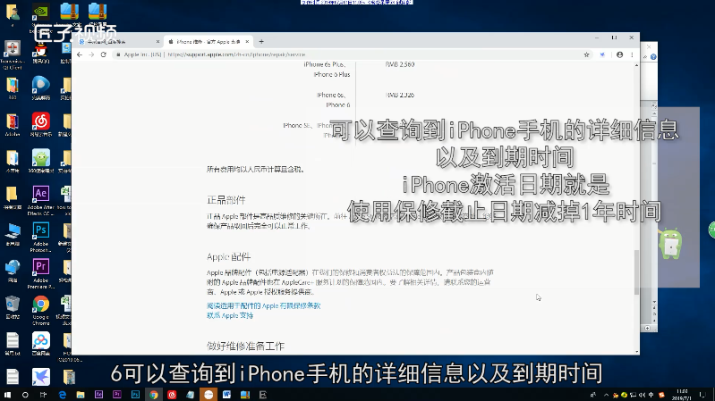This screenshot has width=715, height=401.
Task: Open Microsoft Edge from the taskbar
Action: pyautogui.click(x=60, y=394)
